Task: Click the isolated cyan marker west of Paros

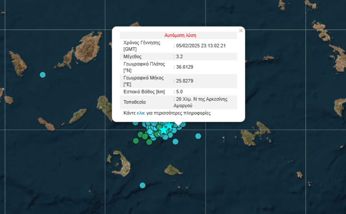Action: pyautogui.click(x=43, y=75)
